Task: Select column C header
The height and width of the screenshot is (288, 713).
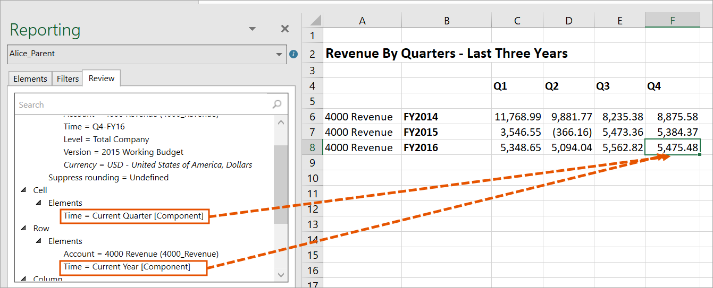Action: tap(517, 21)
